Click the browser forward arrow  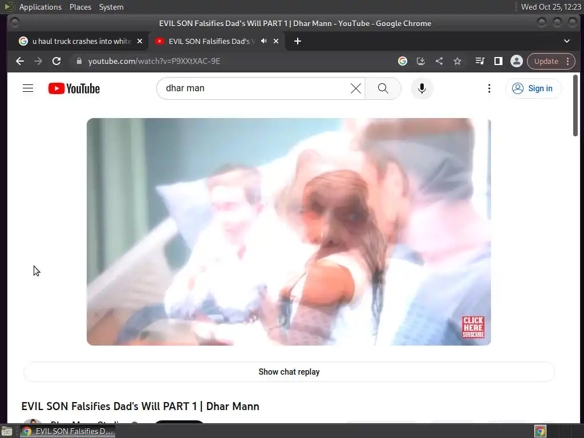click(38, 61)
